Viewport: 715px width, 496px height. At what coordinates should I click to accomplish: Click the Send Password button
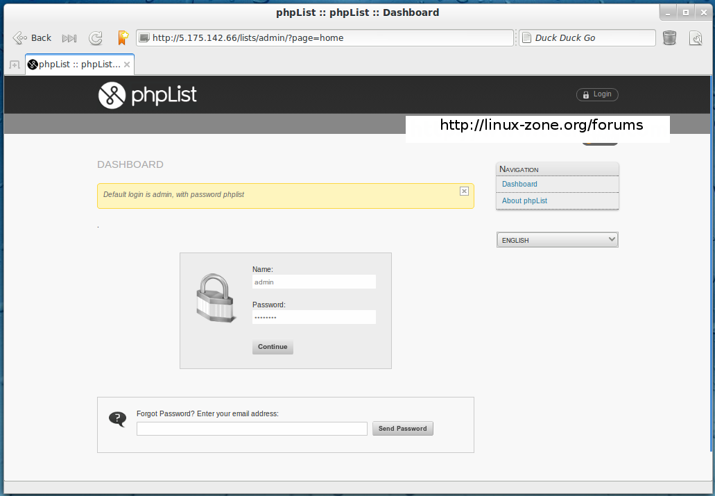[402, 429]
